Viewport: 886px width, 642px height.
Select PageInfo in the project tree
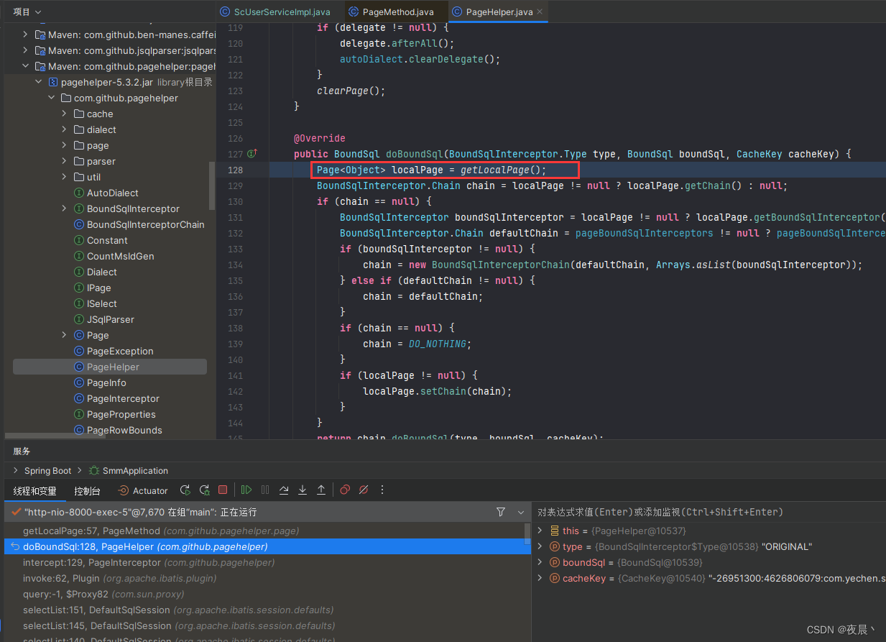(100, 382)
